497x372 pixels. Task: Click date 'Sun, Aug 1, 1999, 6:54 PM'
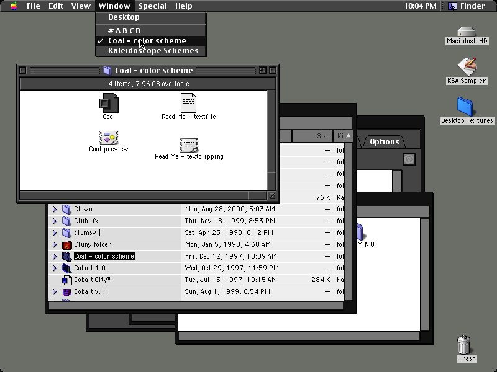pyautogui.click(x=227, y=291)
